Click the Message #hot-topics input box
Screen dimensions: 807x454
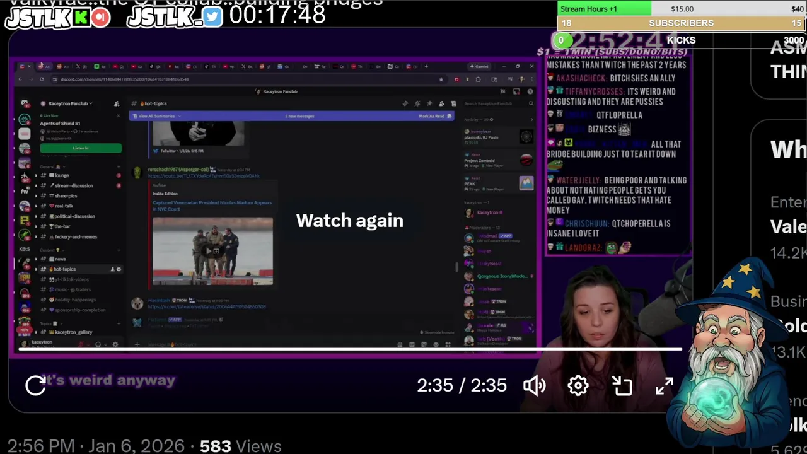(x=265, y=344)
